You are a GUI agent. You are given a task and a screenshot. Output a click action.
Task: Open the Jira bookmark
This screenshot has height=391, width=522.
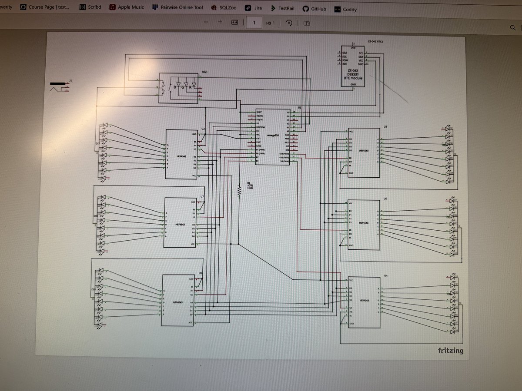tap(254, 8)
